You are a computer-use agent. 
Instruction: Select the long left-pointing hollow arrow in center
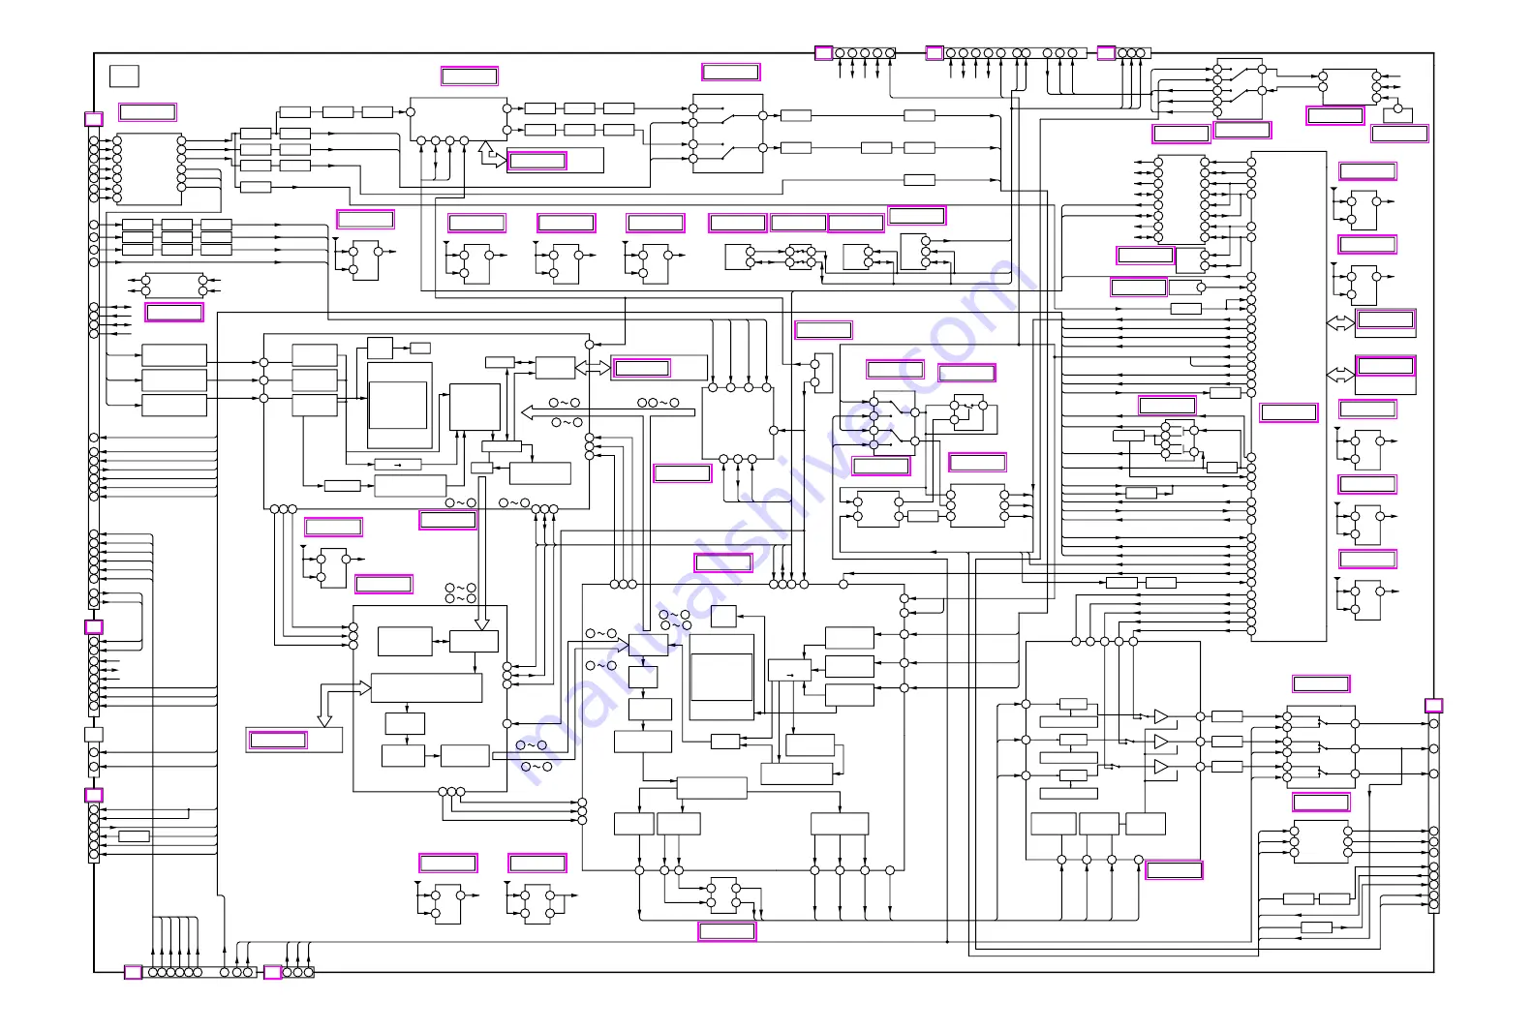[x=608, y=412]
